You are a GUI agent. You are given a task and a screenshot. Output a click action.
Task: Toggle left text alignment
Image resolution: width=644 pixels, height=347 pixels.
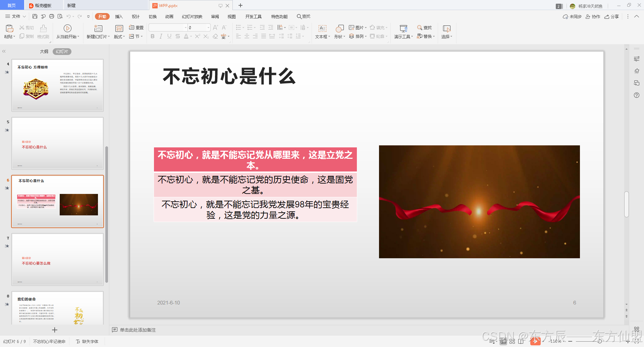(238, 36)
